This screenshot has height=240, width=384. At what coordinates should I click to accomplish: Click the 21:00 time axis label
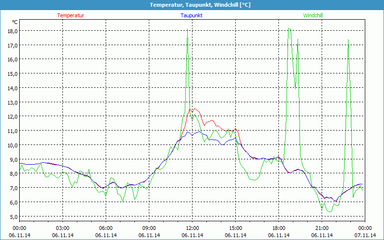[x=322, y=228]
